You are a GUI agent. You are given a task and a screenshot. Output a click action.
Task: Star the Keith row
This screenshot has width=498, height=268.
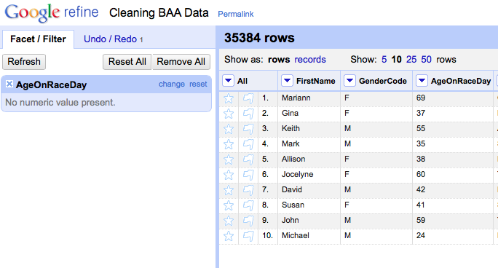(229, 129)
